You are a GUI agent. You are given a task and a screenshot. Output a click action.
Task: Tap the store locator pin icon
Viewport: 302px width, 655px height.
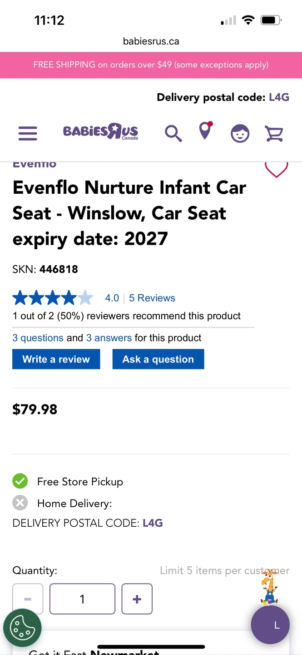(205, 131)
